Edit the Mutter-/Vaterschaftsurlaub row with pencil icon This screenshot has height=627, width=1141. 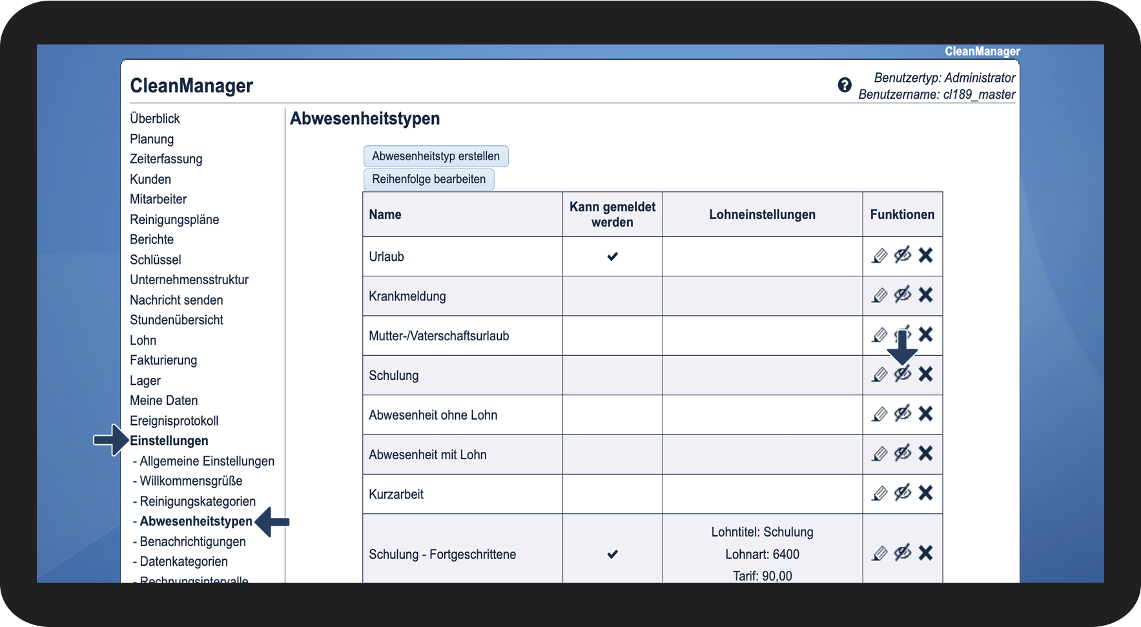[879, 335]
